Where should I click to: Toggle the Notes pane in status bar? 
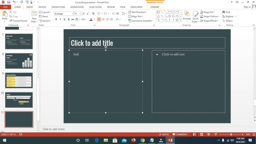tap(164, 134)
